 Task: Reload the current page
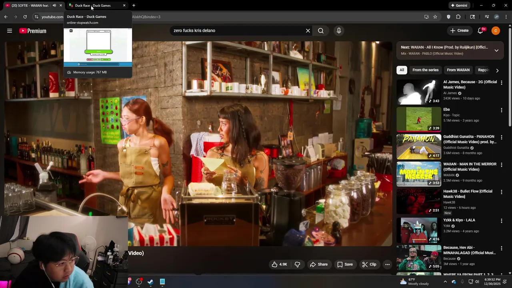click(25, 17)
